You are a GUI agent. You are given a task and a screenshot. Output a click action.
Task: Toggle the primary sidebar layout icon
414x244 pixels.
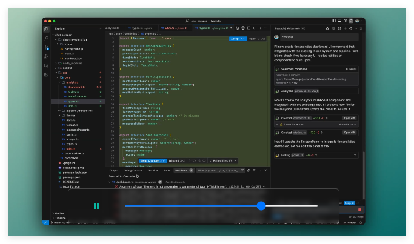tap(334, 21)
